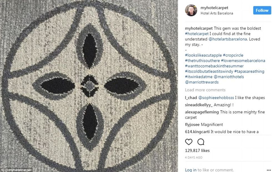272x172 pixels.
Task: Open the #lovemesomebarcelona hashtag
Action: tap(243, 61)
